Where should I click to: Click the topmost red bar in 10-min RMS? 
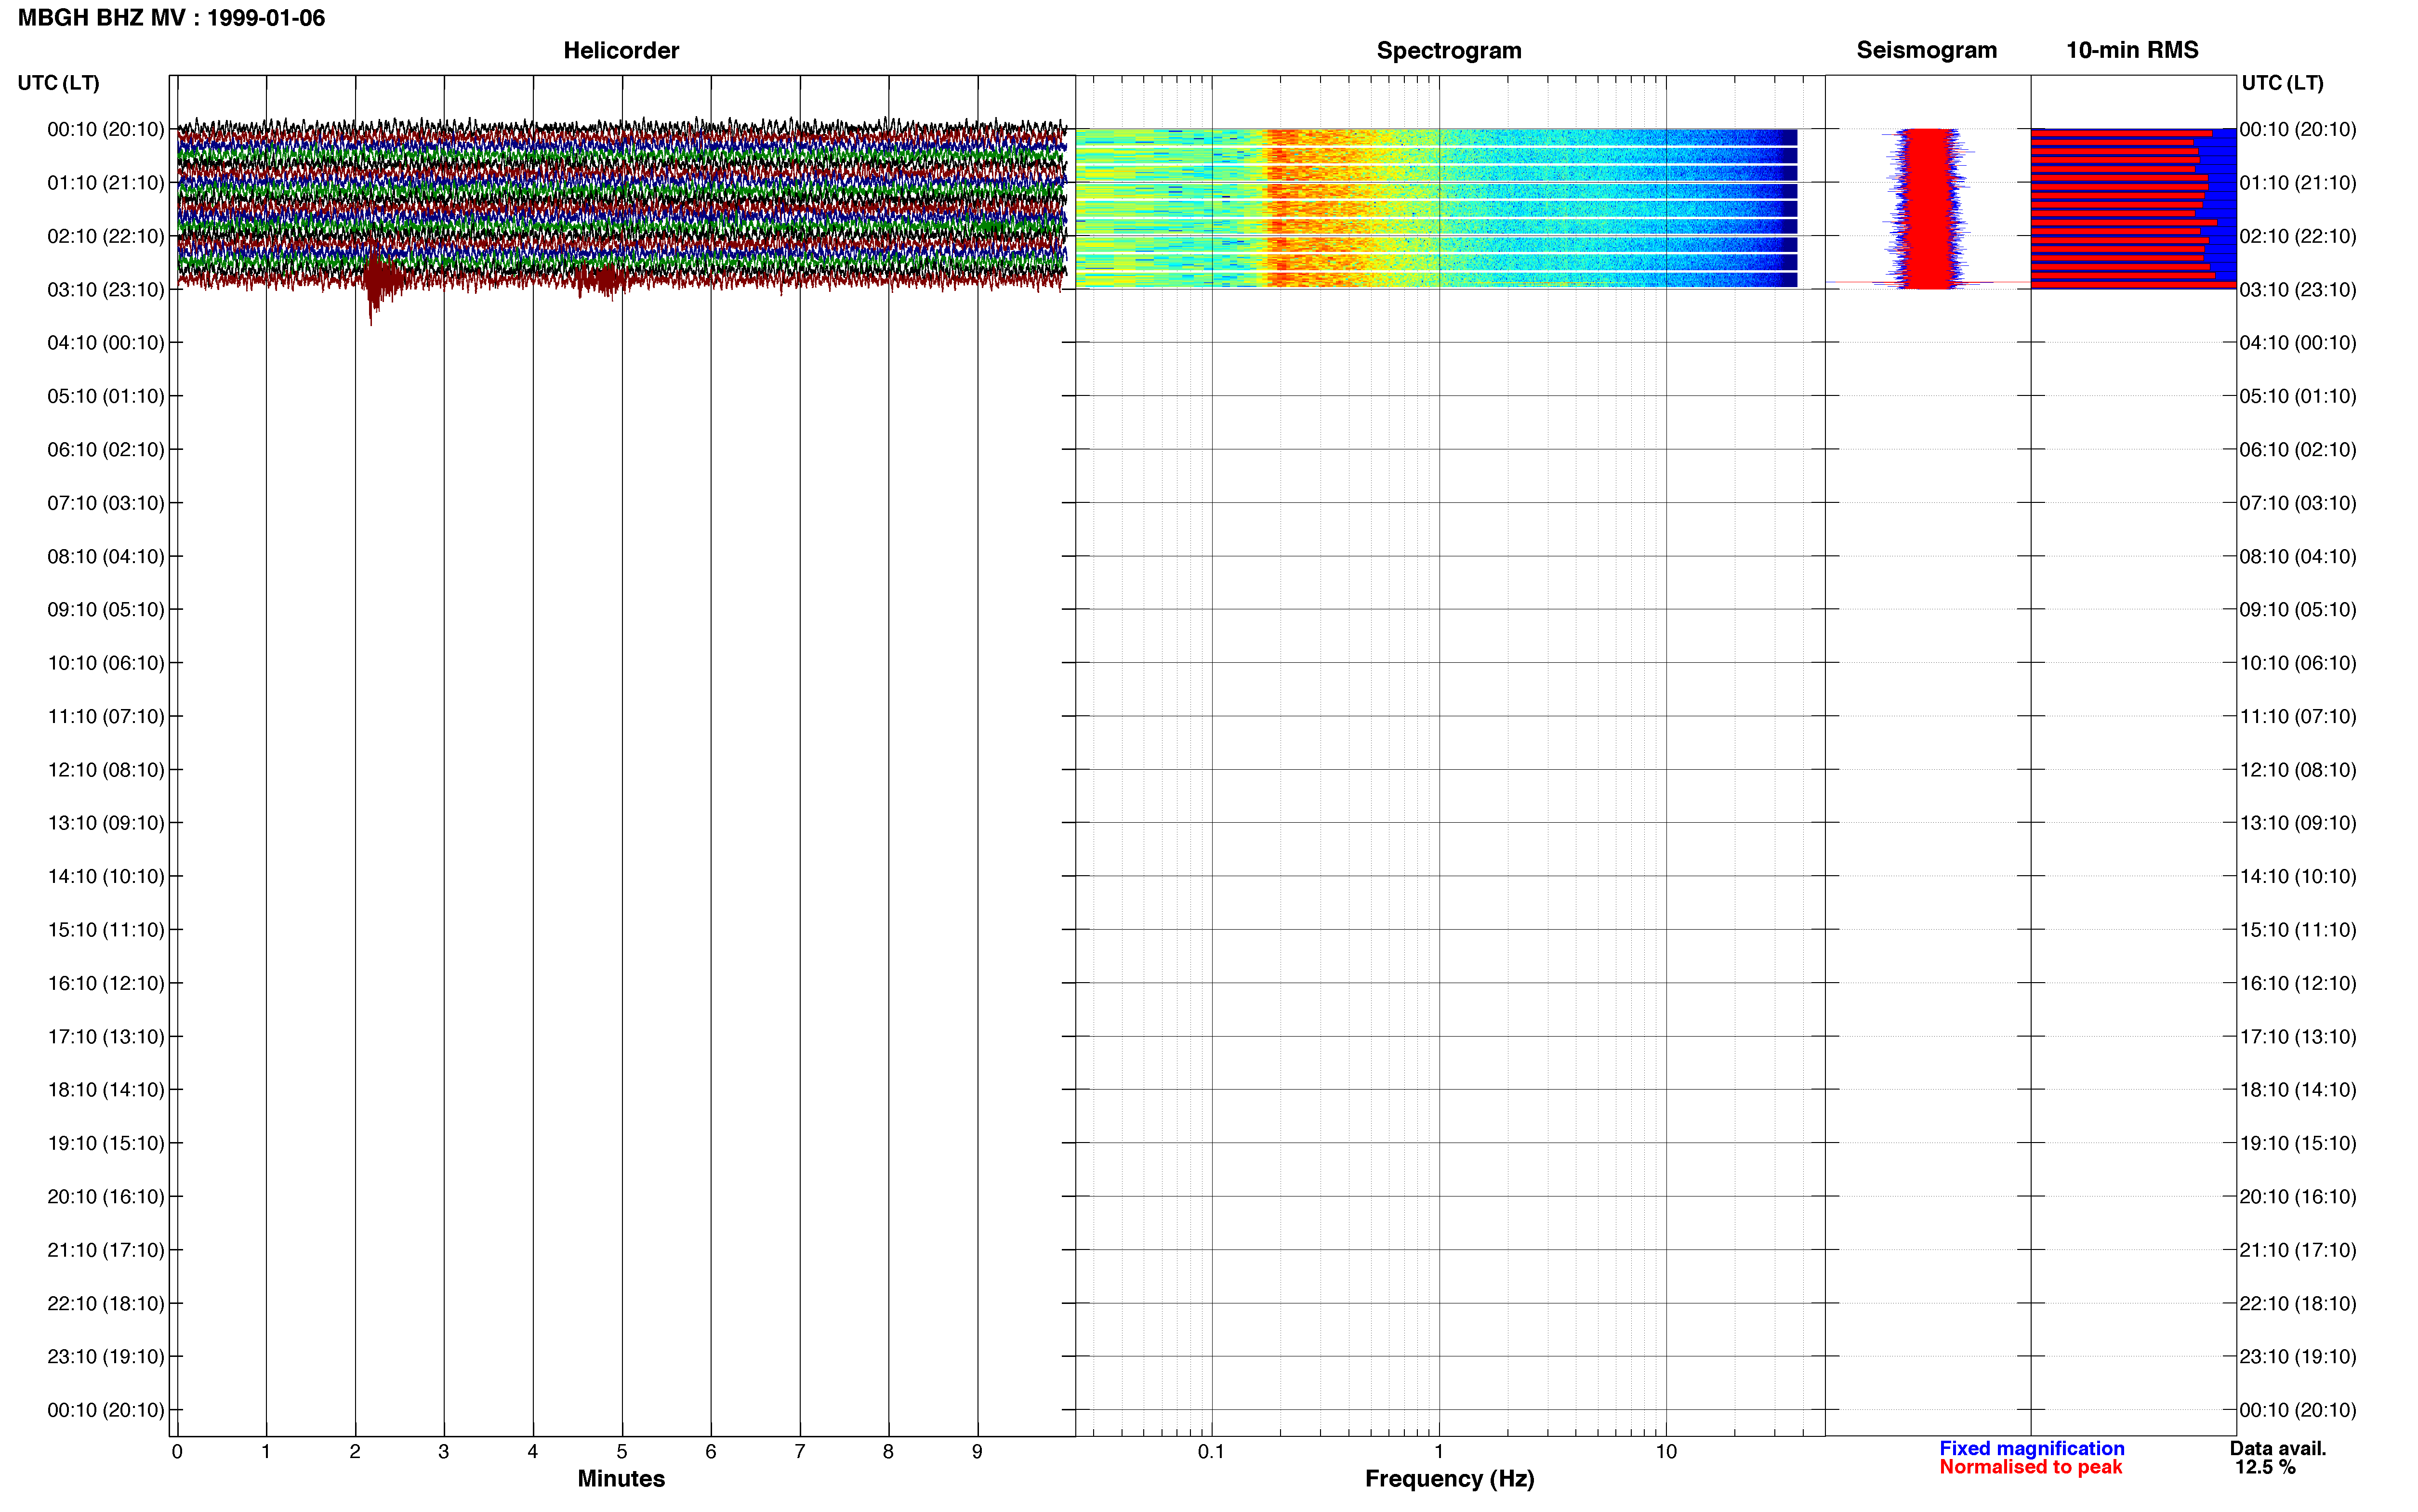point(2121,133)
